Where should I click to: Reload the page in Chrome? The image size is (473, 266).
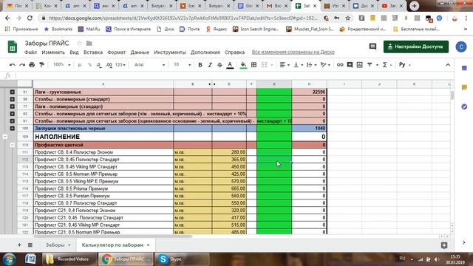30,18
